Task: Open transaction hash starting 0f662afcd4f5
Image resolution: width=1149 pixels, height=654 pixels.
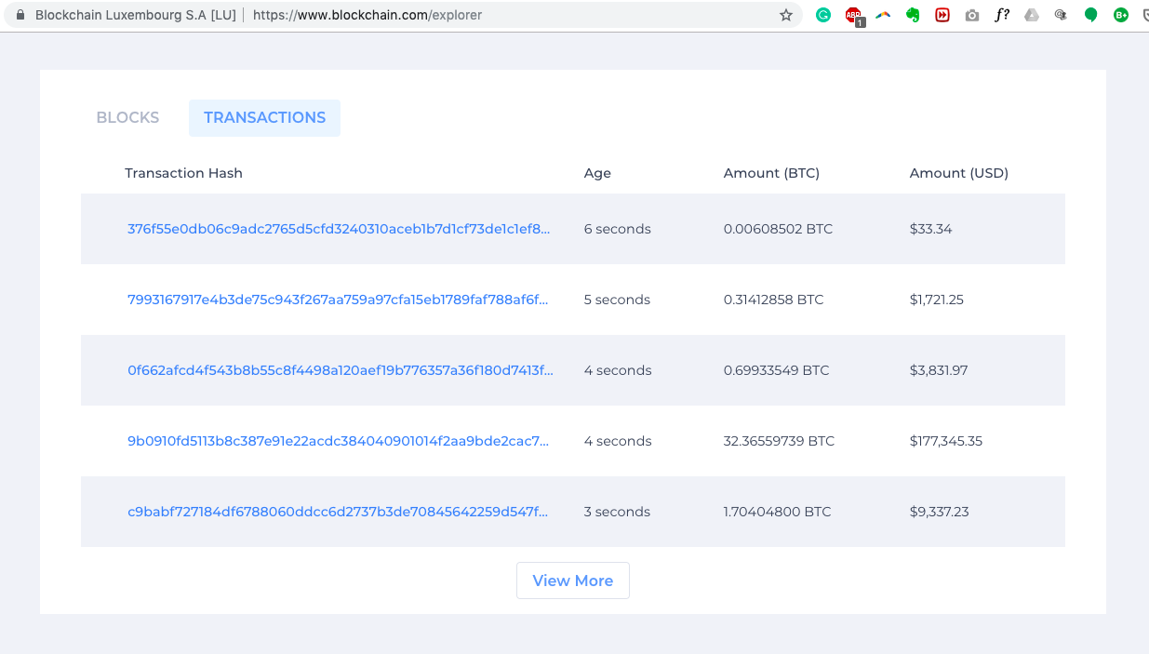Action: point(341,370)
